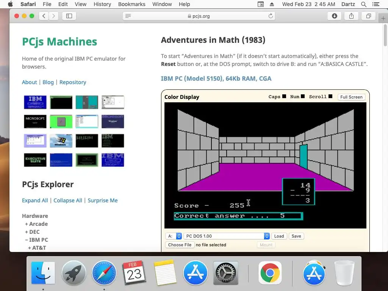Click the Full Screen button
The width and height of the screenshot is (388, 291).
(351, 97)
